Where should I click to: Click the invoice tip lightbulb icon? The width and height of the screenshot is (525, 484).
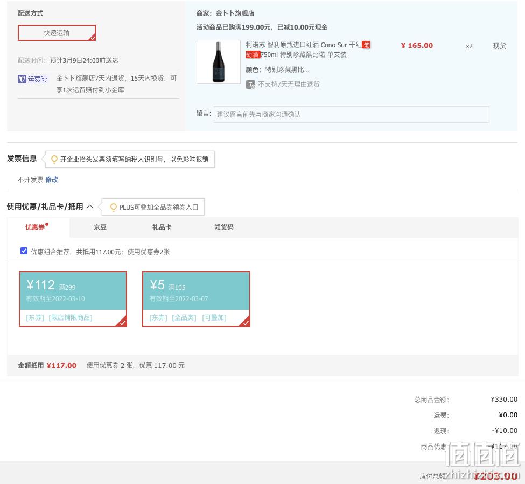(54, 160)
